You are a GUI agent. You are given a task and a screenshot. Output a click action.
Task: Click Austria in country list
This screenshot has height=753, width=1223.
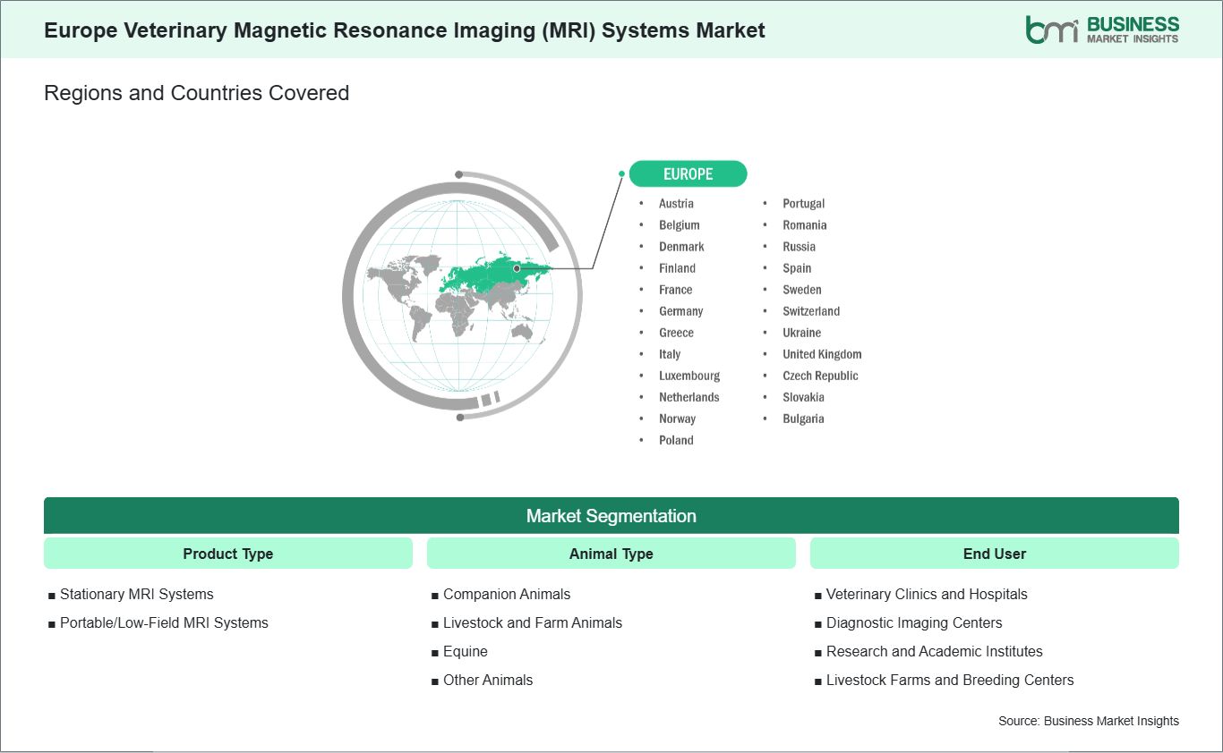coord(676,204)
